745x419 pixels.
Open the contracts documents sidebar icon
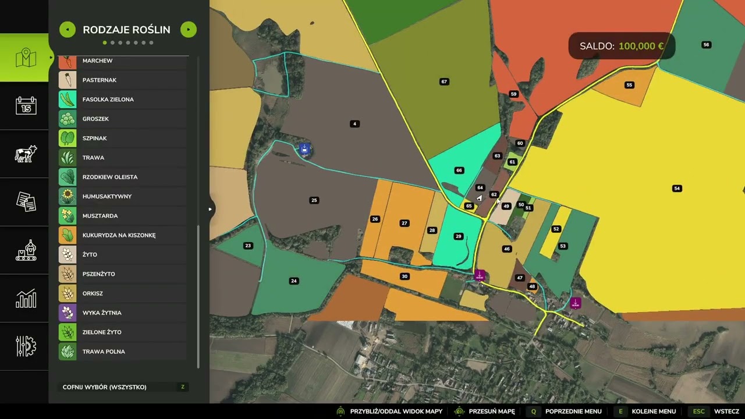(x=26, y=202)
